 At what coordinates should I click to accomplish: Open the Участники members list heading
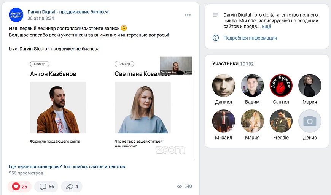[225, 63]
